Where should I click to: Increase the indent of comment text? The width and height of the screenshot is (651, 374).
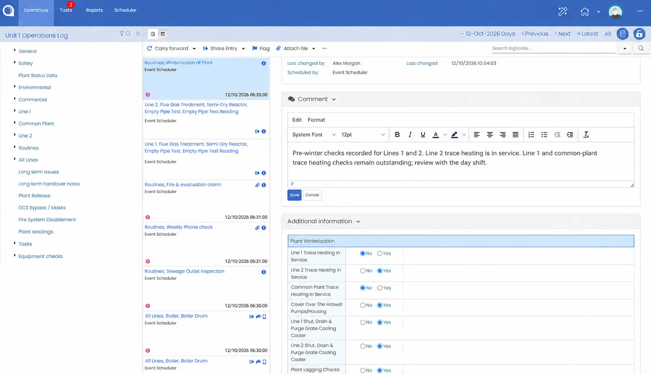click(x=570, y=135)
